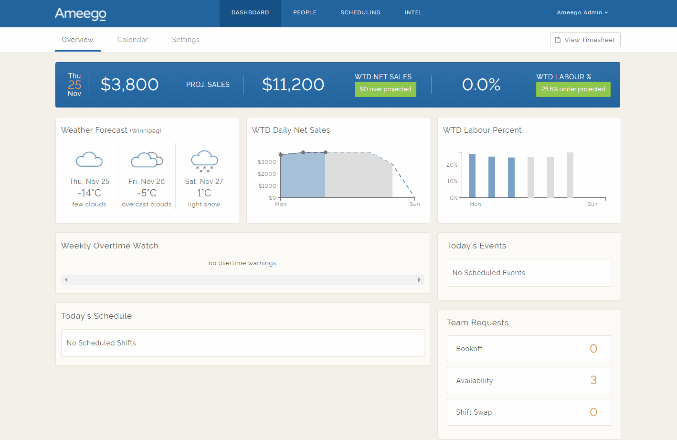The width and height of the screenshot is (677, 440).
Task: Open the Ameego Admin user menu
Action: (x=582, y=13)
